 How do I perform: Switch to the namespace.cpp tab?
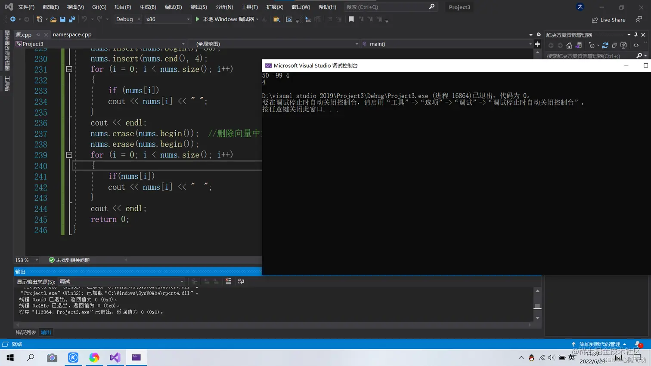pos(72,34)
